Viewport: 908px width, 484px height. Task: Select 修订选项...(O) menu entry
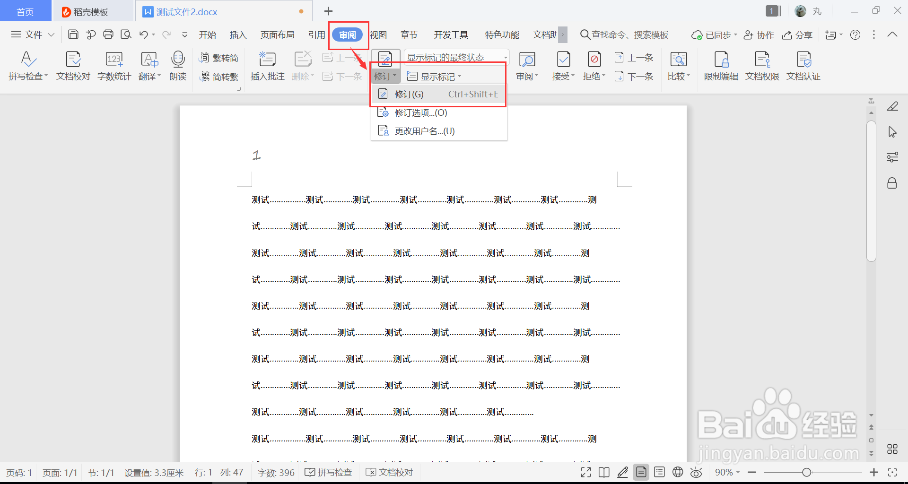click(439, 112)
